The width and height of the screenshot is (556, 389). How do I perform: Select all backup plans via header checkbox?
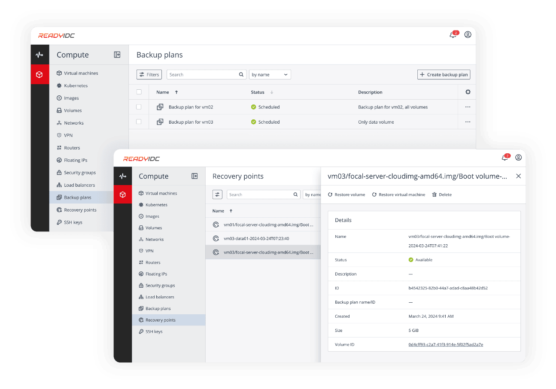click(139, 92)
